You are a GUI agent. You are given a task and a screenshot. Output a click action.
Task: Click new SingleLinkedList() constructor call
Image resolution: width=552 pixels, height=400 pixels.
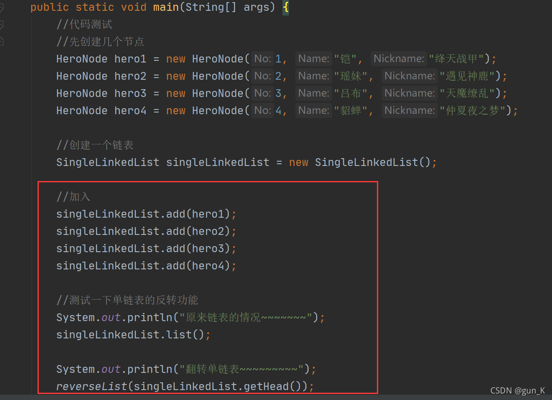pyautogui.click(x=360, y=162)
